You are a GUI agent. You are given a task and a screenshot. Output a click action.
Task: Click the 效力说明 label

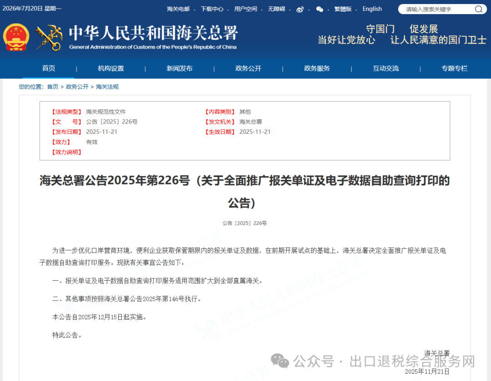pos(67,152)
